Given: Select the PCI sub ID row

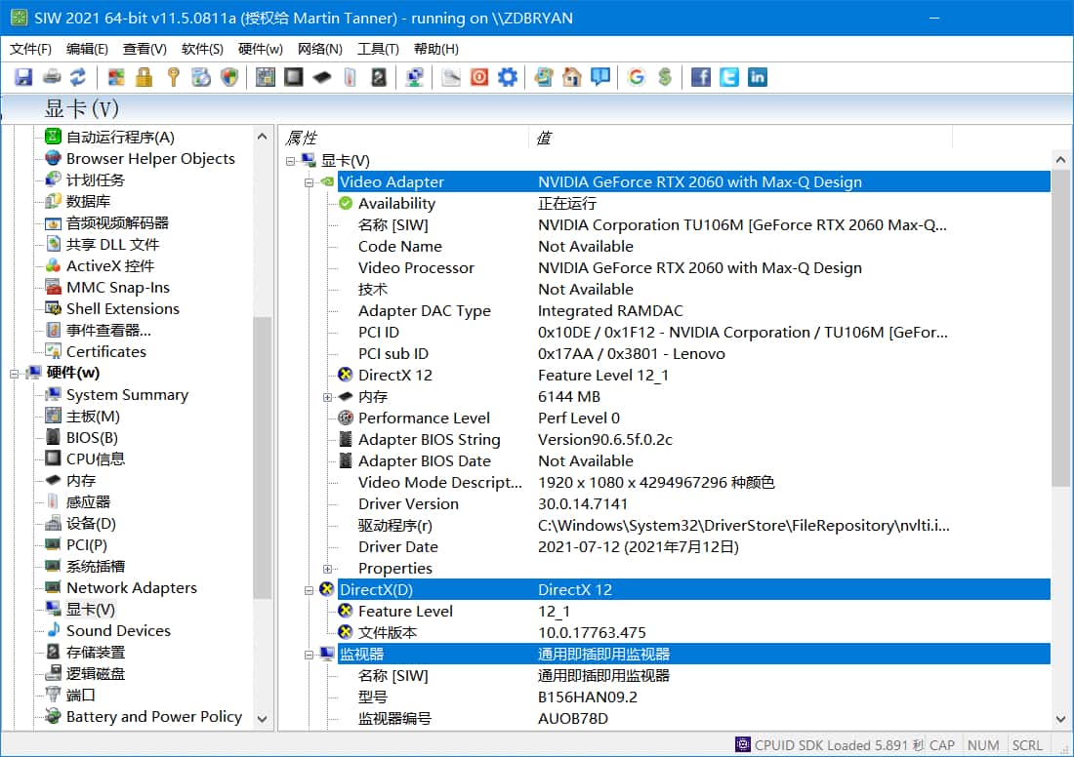Looking at the screenshot, I should (693, 354).
